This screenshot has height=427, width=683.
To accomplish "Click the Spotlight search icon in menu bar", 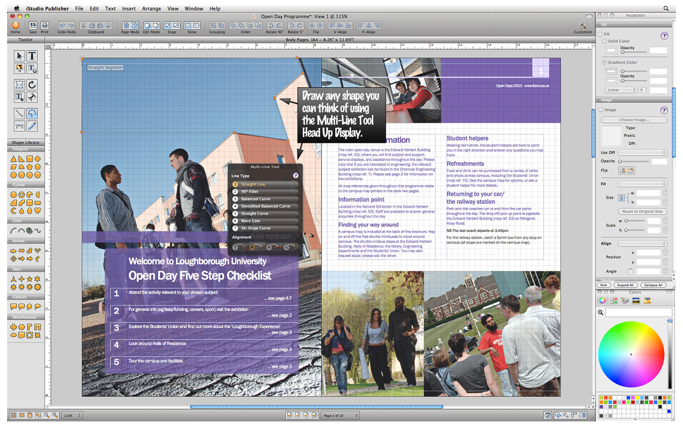I will [x=666, y=8].
